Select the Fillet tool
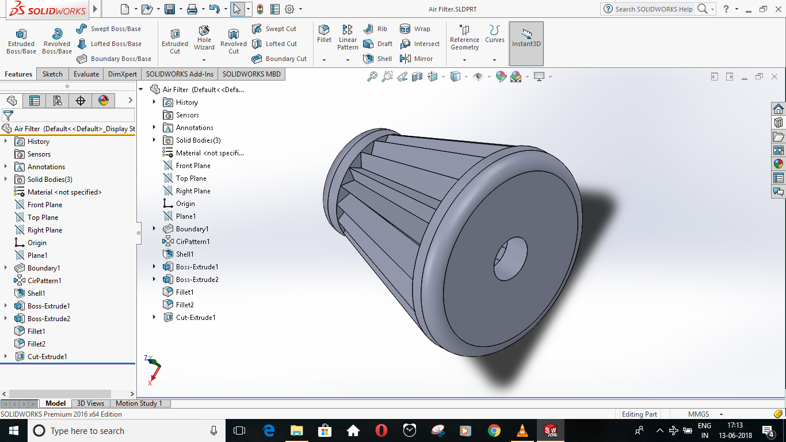The image size is (786, 442). 323,40
